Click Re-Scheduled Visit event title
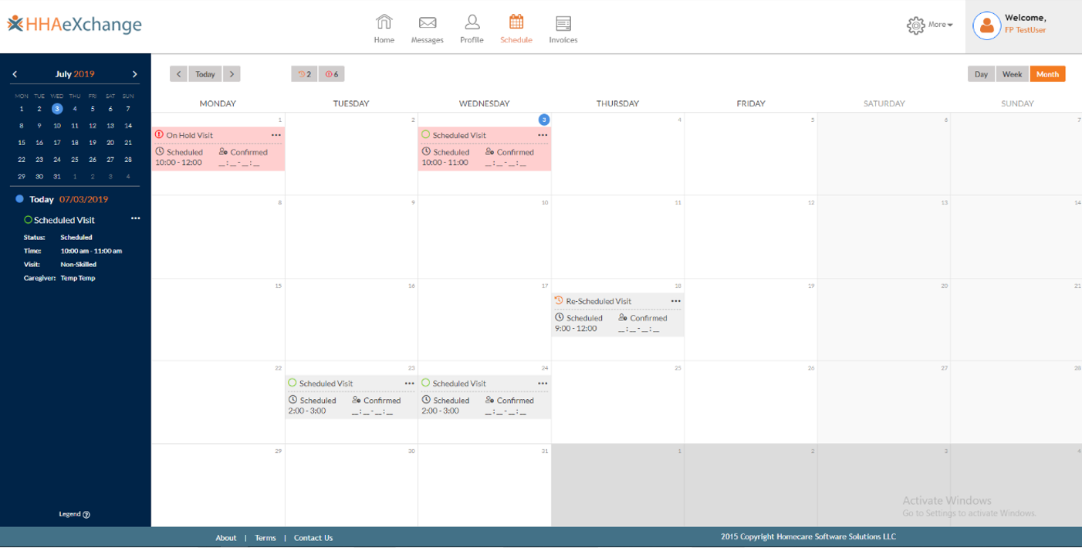The height and width of the screenshot is (548, 1082). coord(599,301)
